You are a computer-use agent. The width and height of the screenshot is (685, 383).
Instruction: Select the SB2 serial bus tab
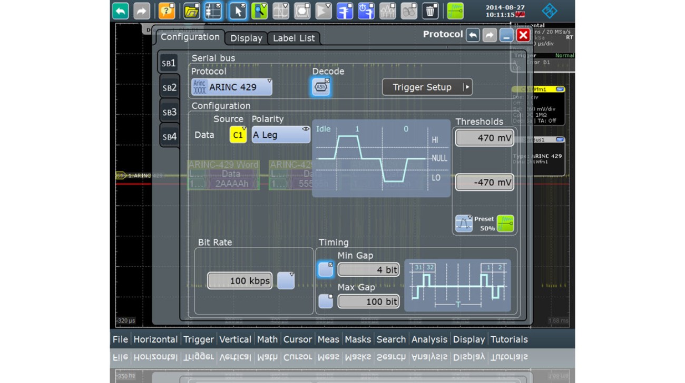click(169, 88)
